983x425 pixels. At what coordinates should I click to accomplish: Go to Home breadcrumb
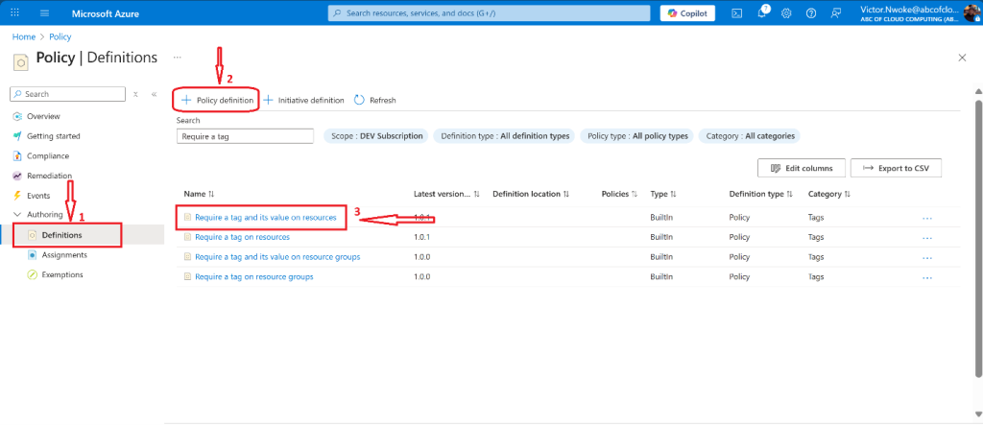24,37
